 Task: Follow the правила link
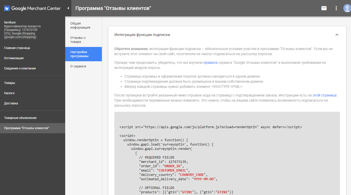point(210,63)
